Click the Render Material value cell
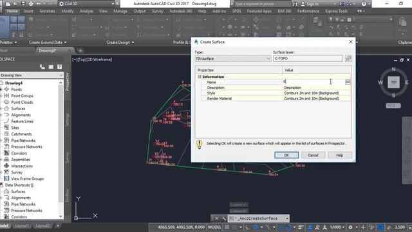 pos(317,99)
